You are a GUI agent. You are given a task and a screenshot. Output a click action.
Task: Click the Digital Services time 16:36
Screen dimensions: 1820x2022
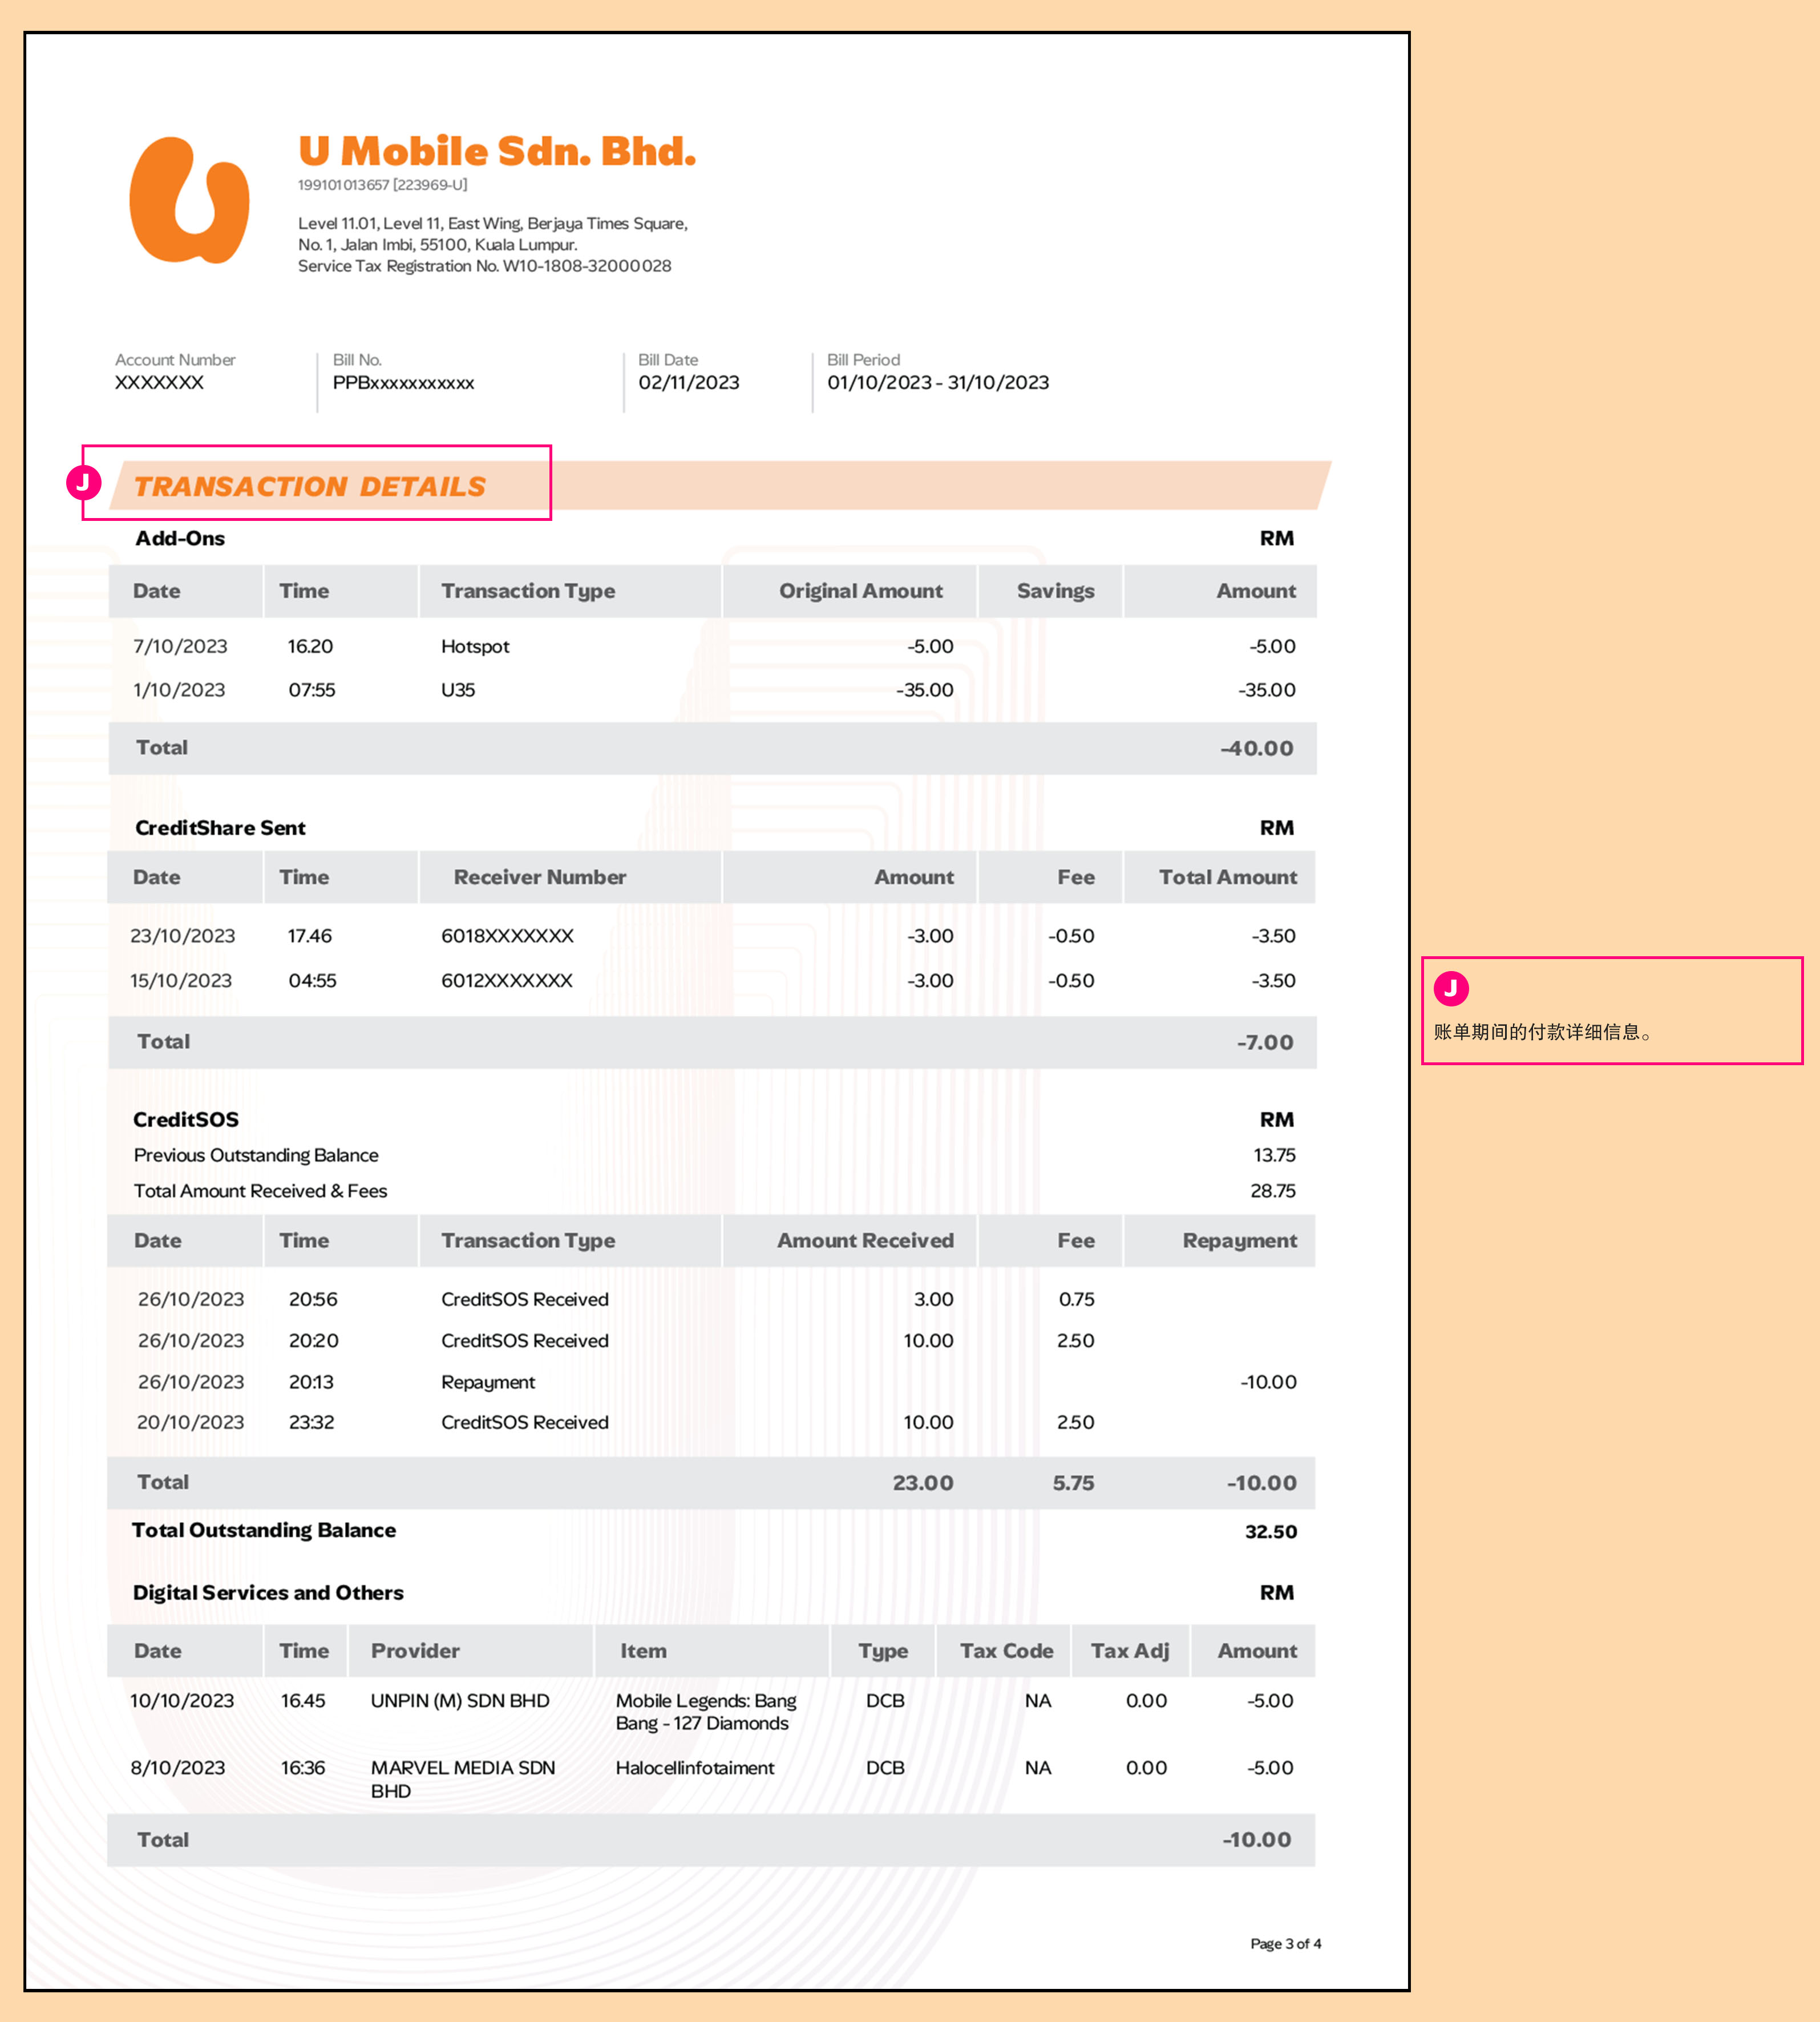coord(303,1768)
